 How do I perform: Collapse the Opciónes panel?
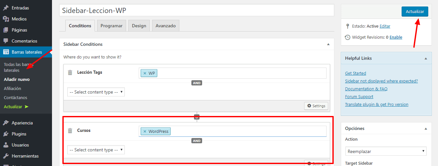click(426, 129)
